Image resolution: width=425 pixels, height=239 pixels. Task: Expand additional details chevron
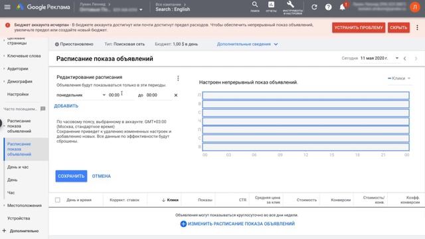[x=276, y=44]
